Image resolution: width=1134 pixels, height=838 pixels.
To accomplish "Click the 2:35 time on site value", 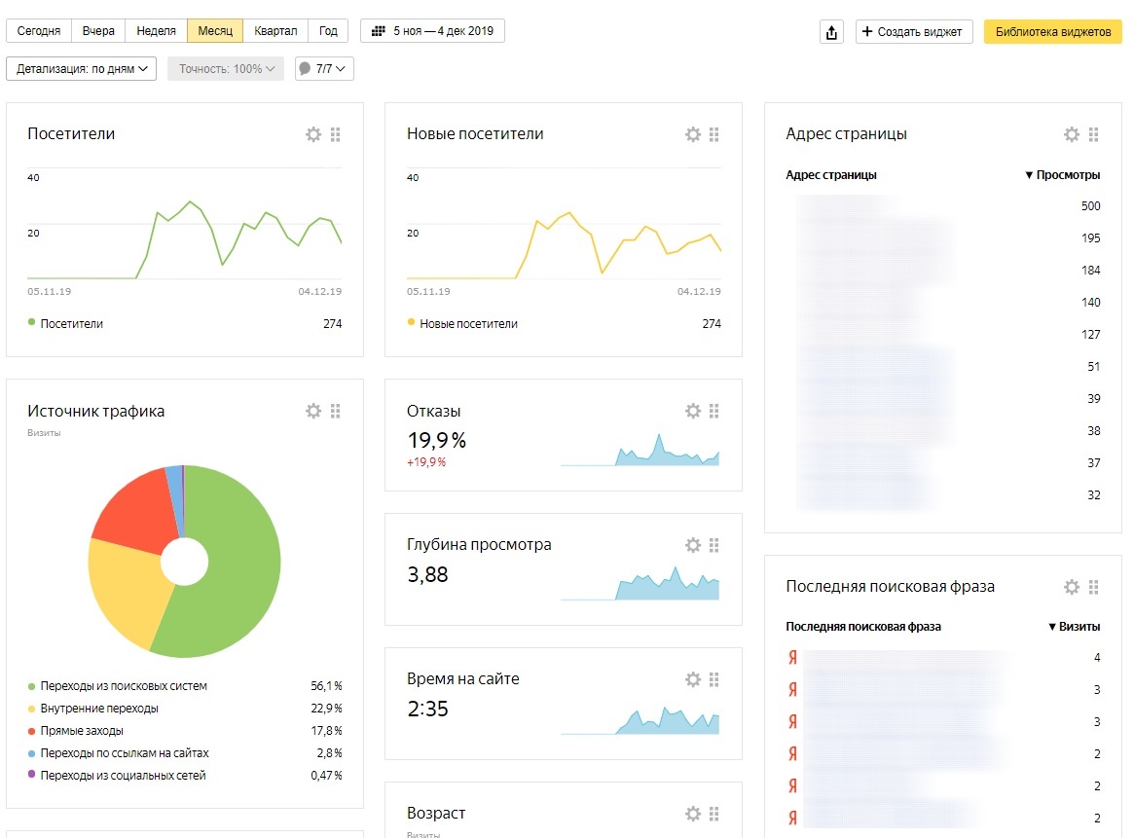I will pyautogui.click(x=427, y=709).
